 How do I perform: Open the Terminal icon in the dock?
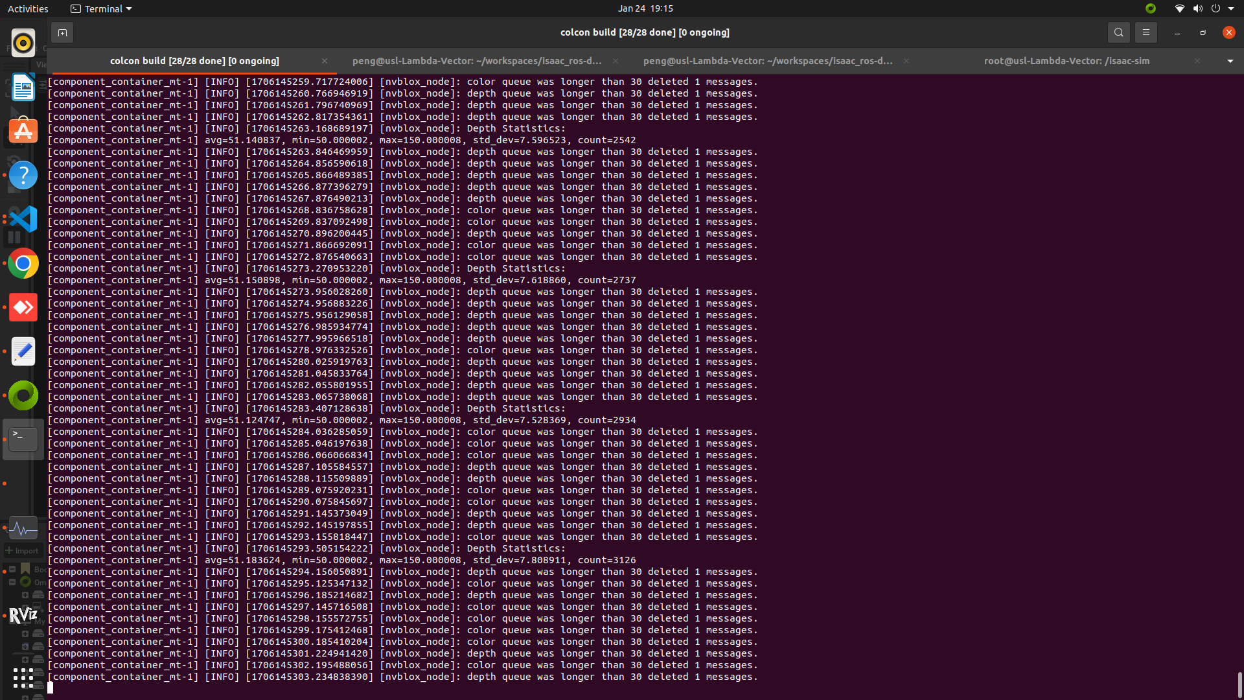pyautogui.click(x=23, y=439)
